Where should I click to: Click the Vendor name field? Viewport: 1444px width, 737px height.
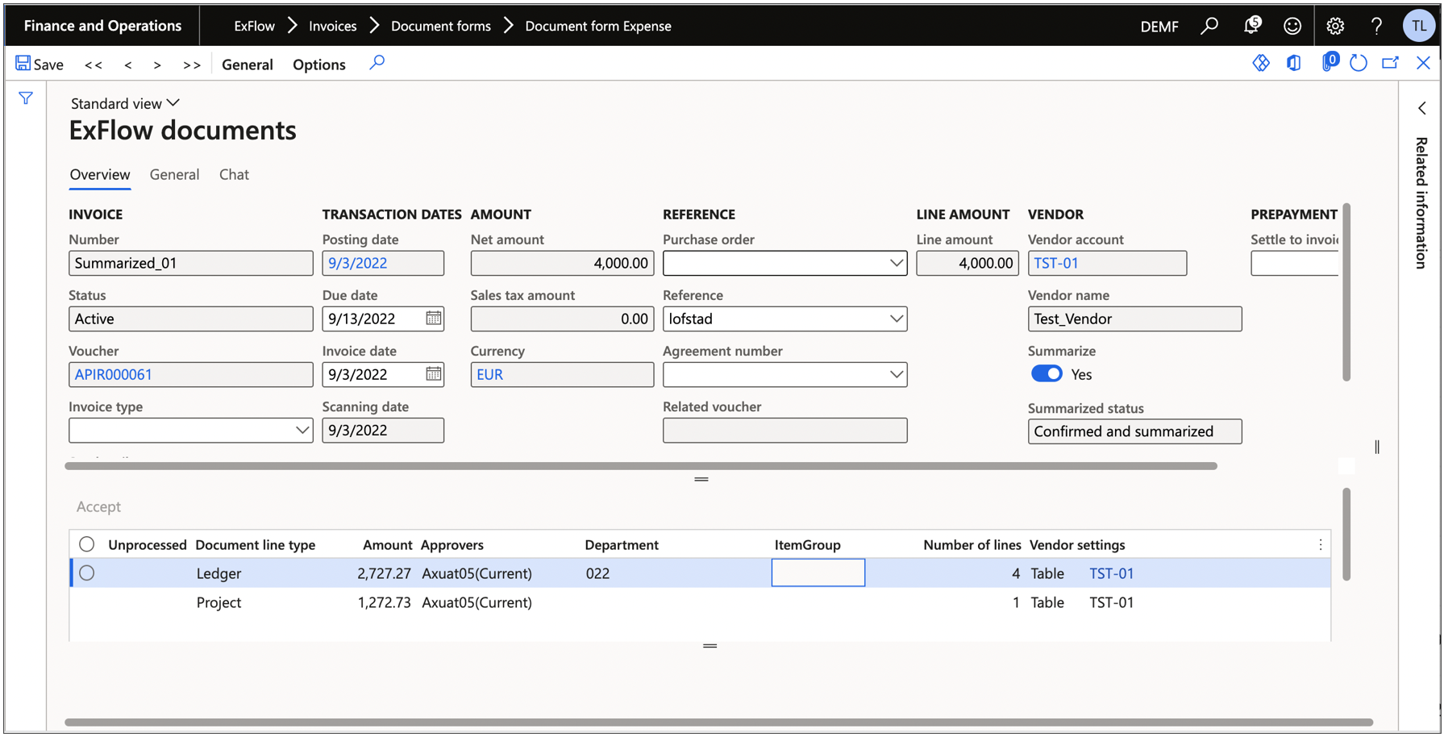pyautogui.click(x=1134, y=319)
